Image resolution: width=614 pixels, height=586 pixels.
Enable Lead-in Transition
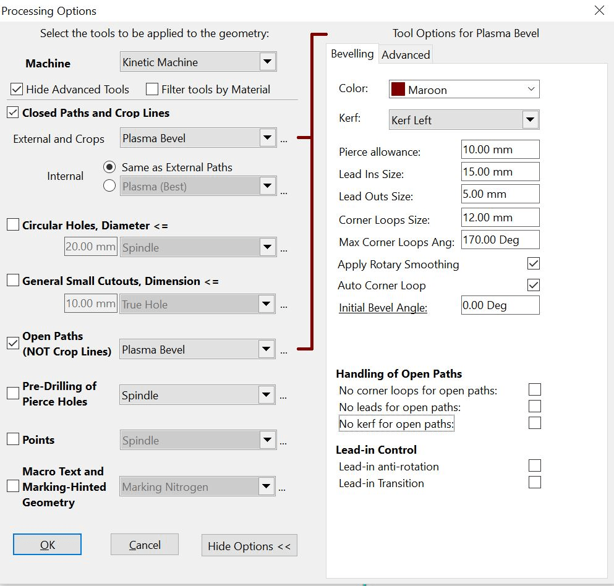(x=534, y=482)
